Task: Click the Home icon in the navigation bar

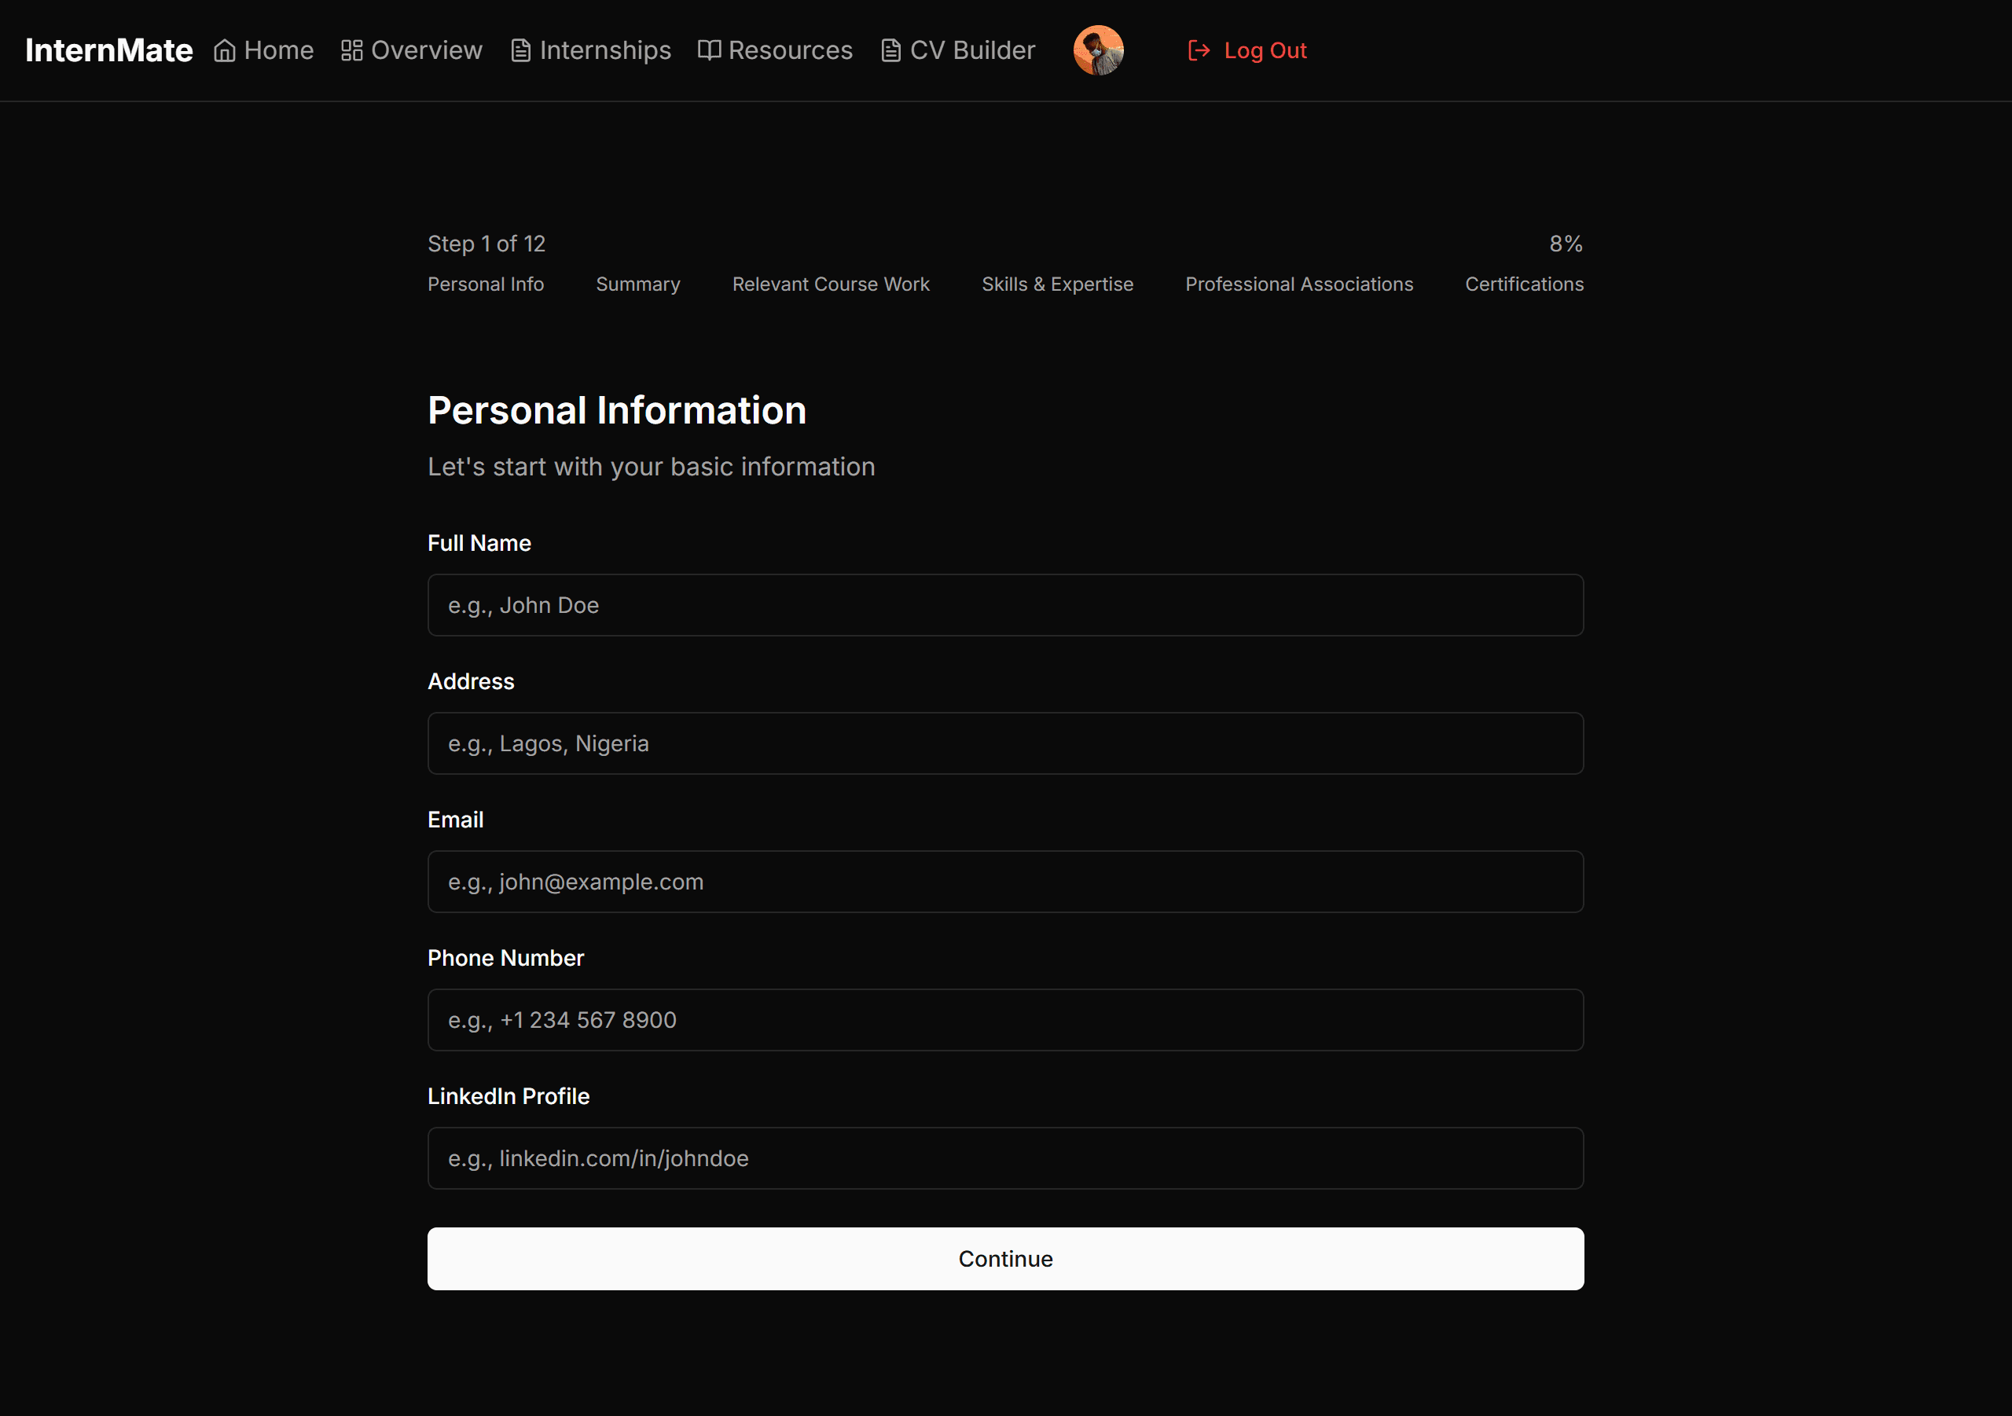Action: (x=226, y=50)
